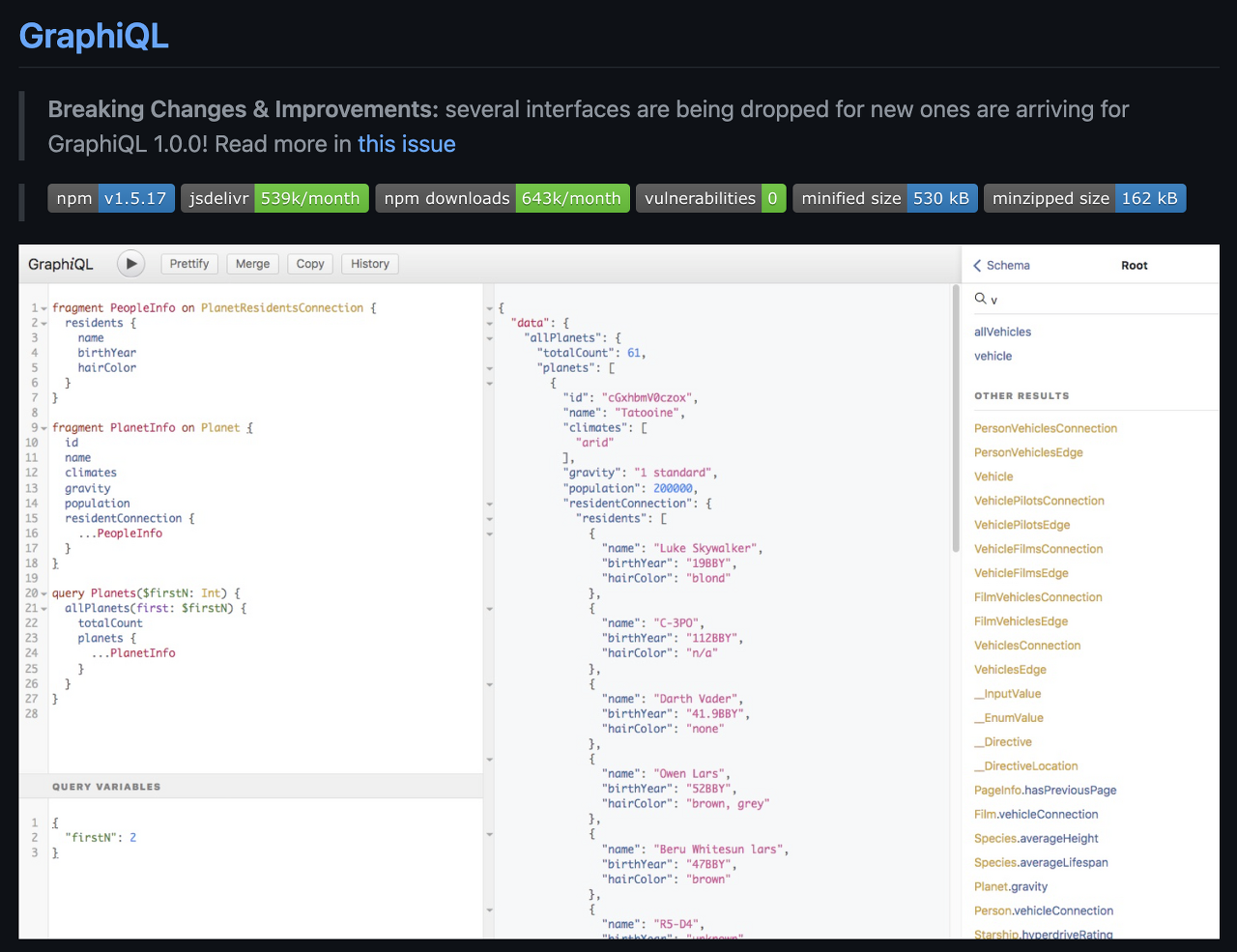Open __InputValue type
This screenshot has width=1237, height=952.
[1007, 694]
